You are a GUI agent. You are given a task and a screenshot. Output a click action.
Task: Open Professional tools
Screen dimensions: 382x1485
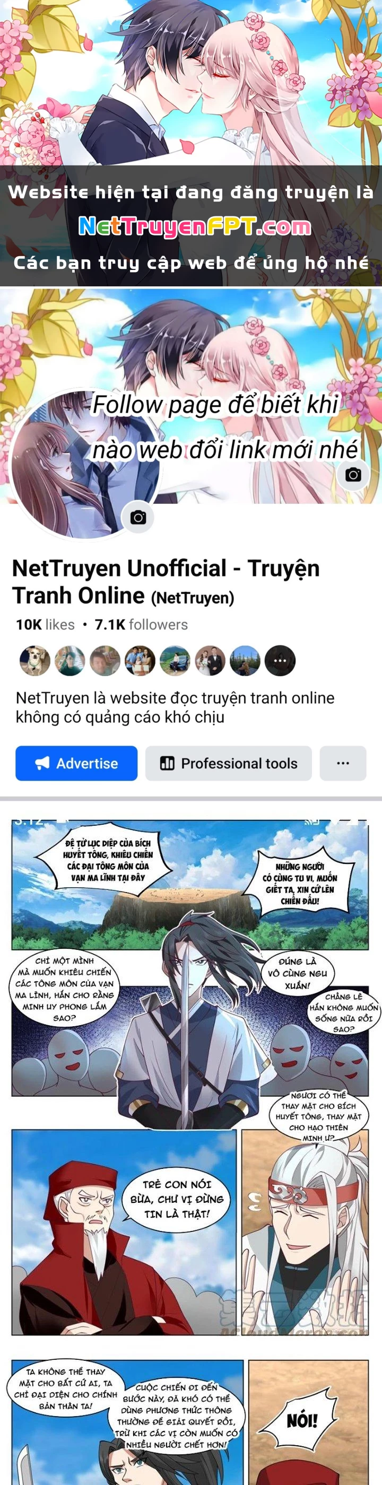point(229,763)
